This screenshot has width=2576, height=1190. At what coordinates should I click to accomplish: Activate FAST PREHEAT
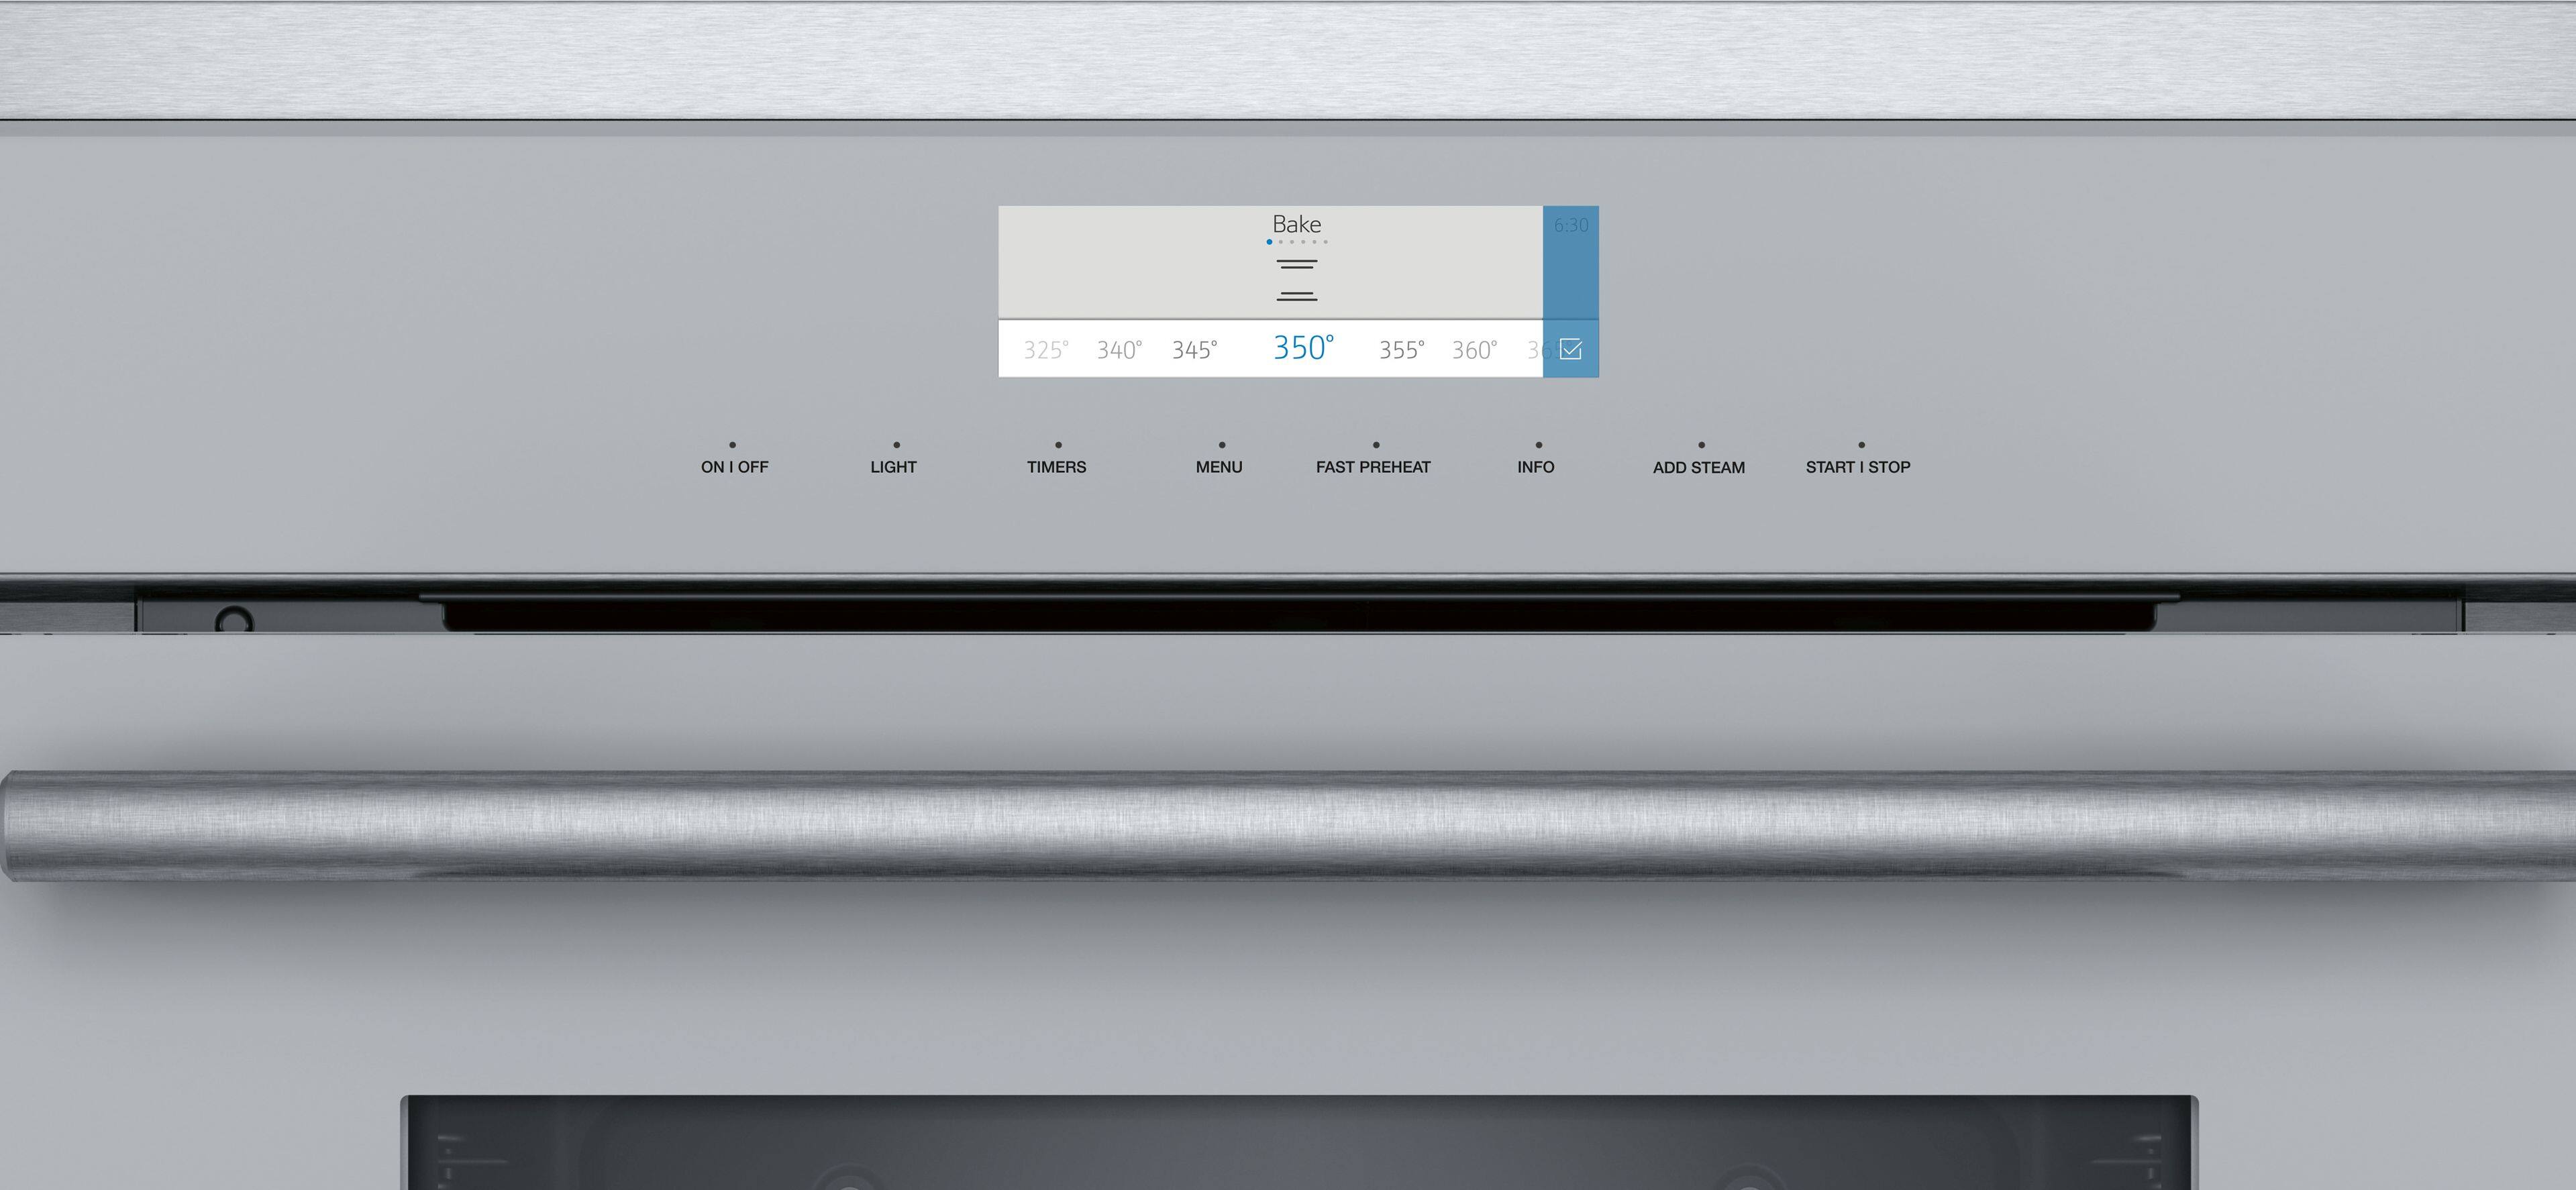coord(1373,466)
